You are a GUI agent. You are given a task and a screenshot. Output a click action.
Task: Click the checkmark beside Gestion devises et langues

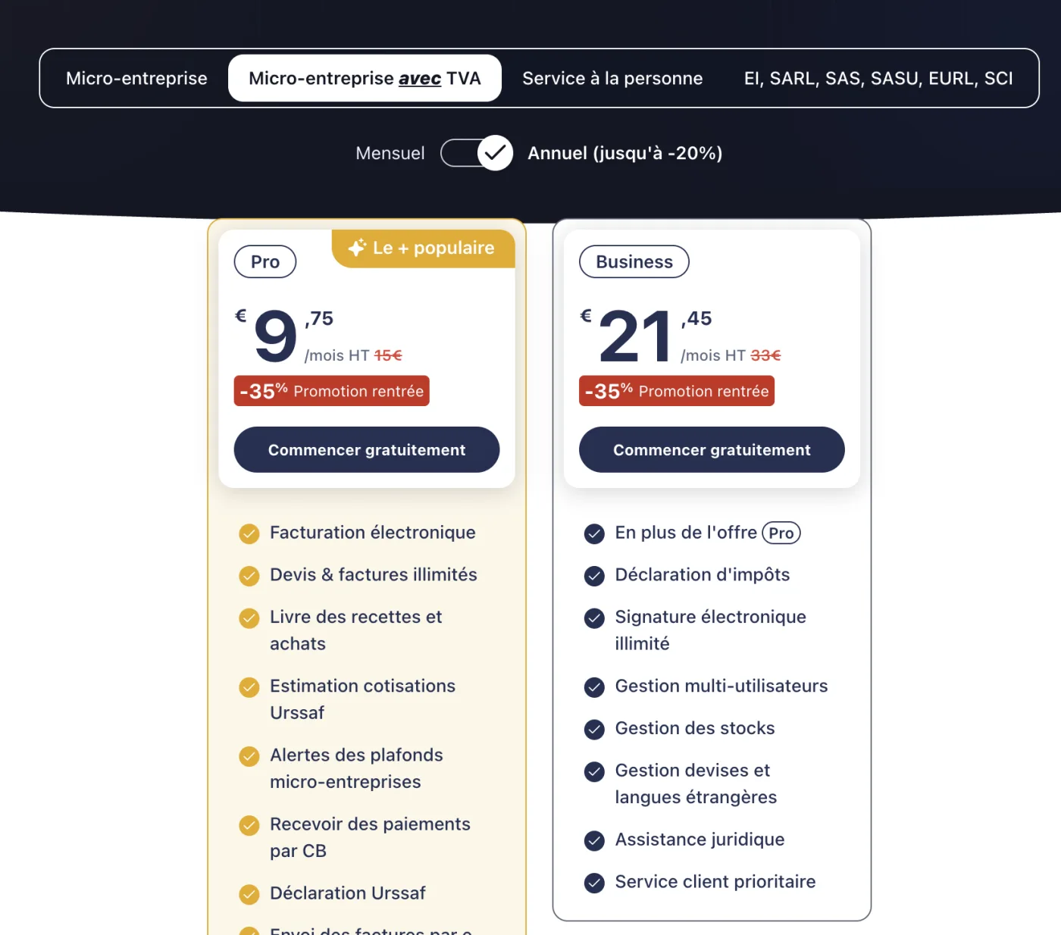click(595, 772)
